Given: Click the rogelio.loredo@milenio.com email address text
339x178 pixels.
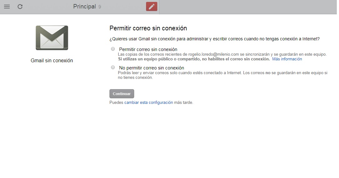Looking at the screenshot, I should 214,54.
